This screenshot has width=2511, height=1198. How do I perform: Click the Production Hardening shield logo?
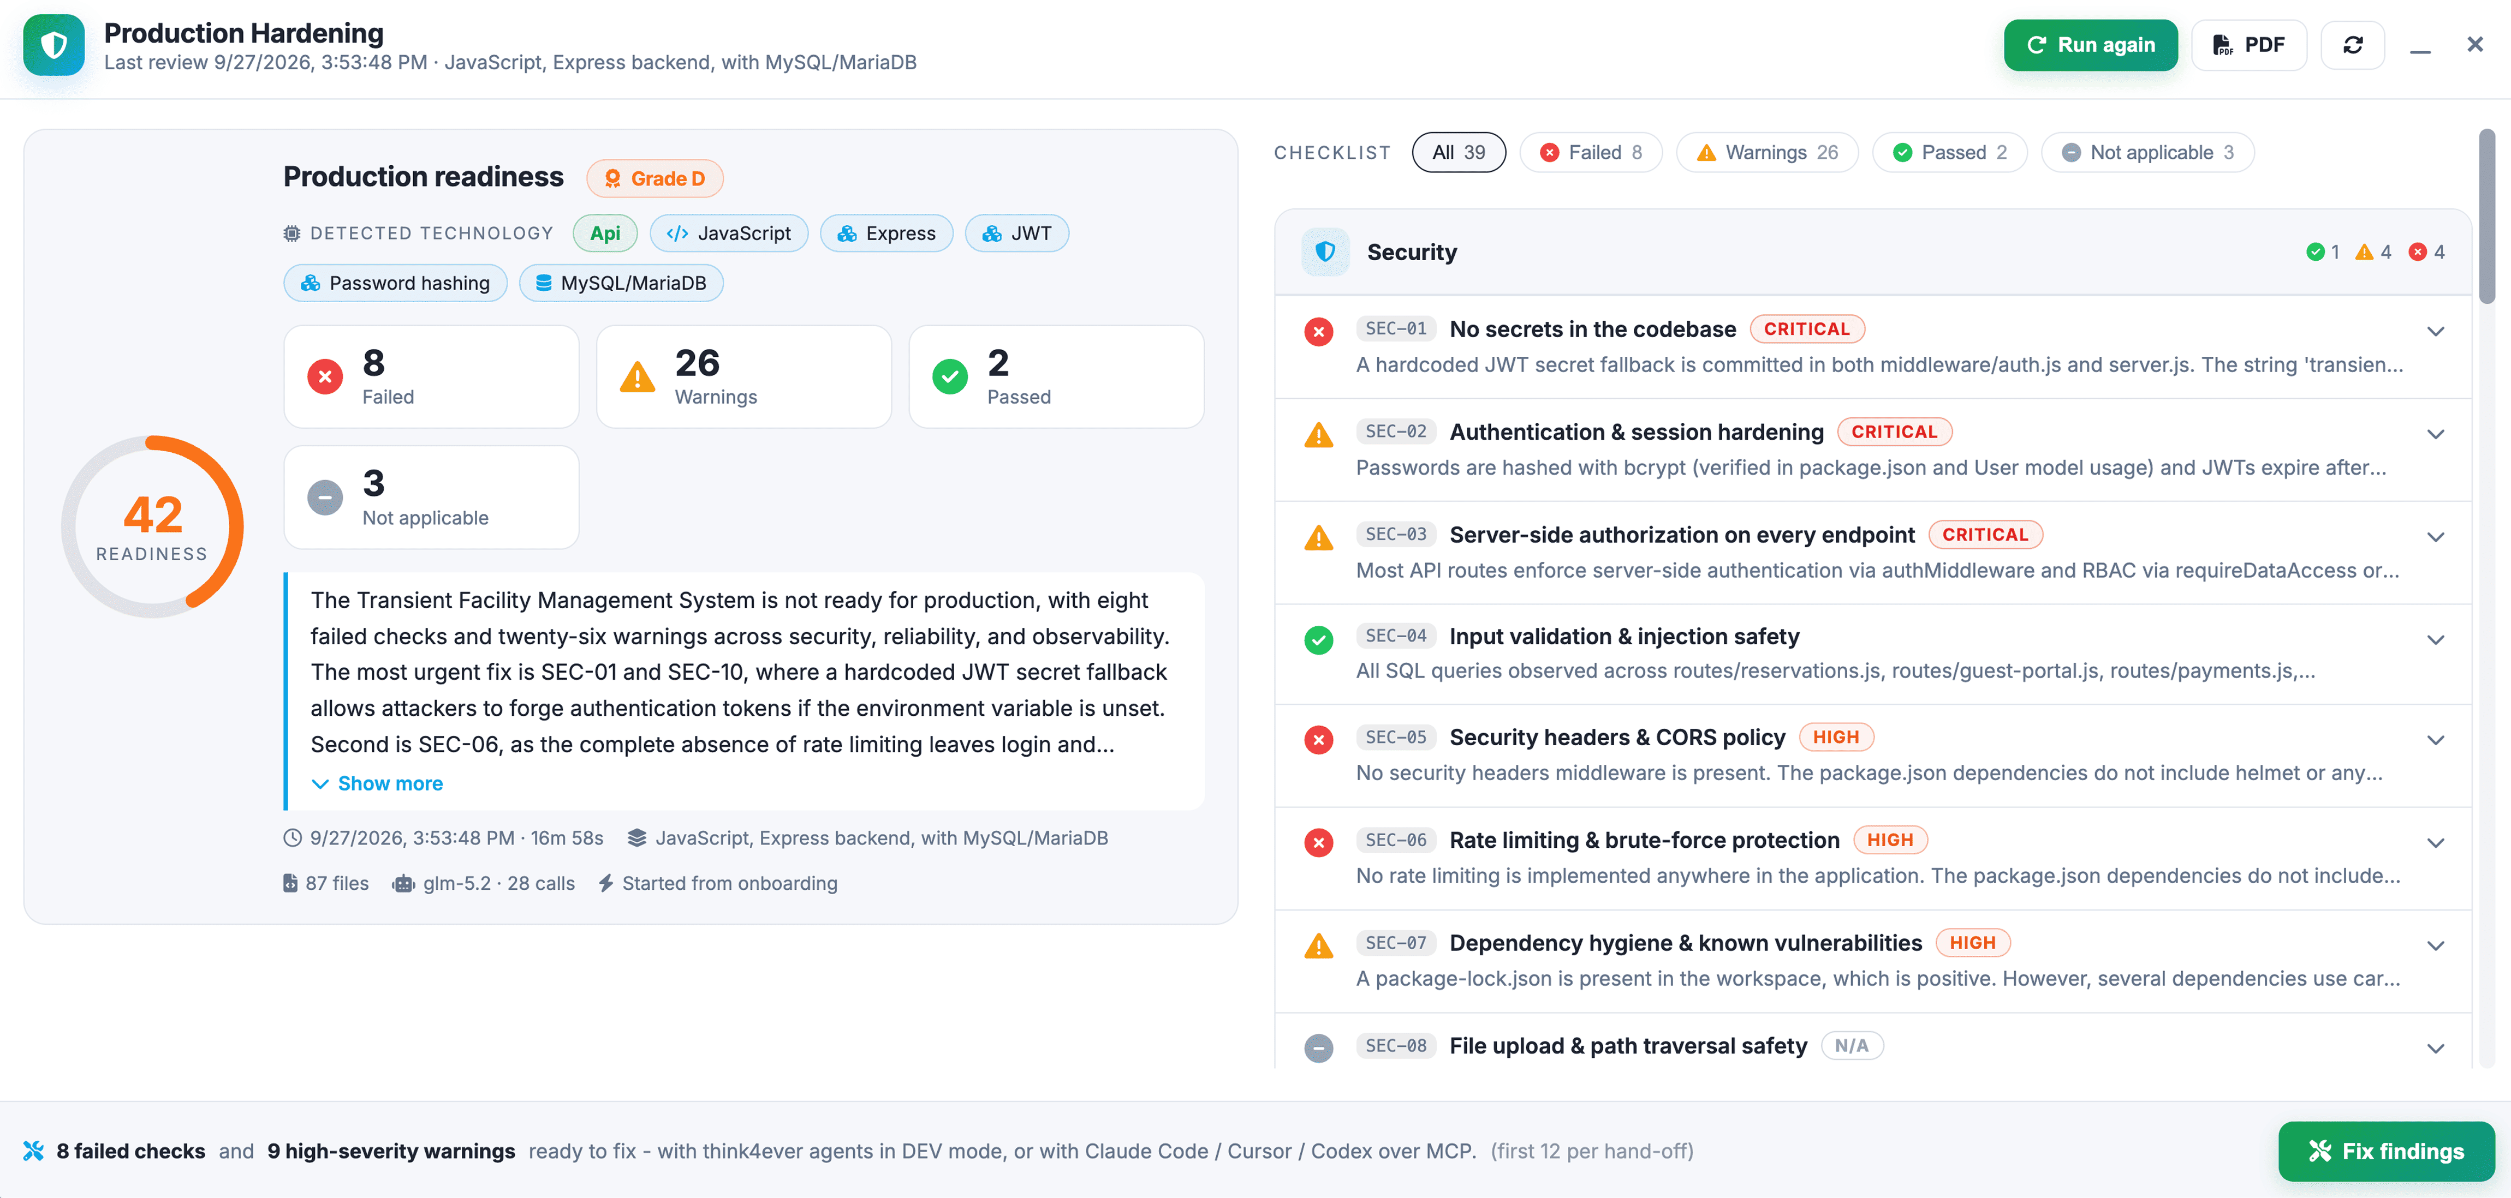click(53, 45)
